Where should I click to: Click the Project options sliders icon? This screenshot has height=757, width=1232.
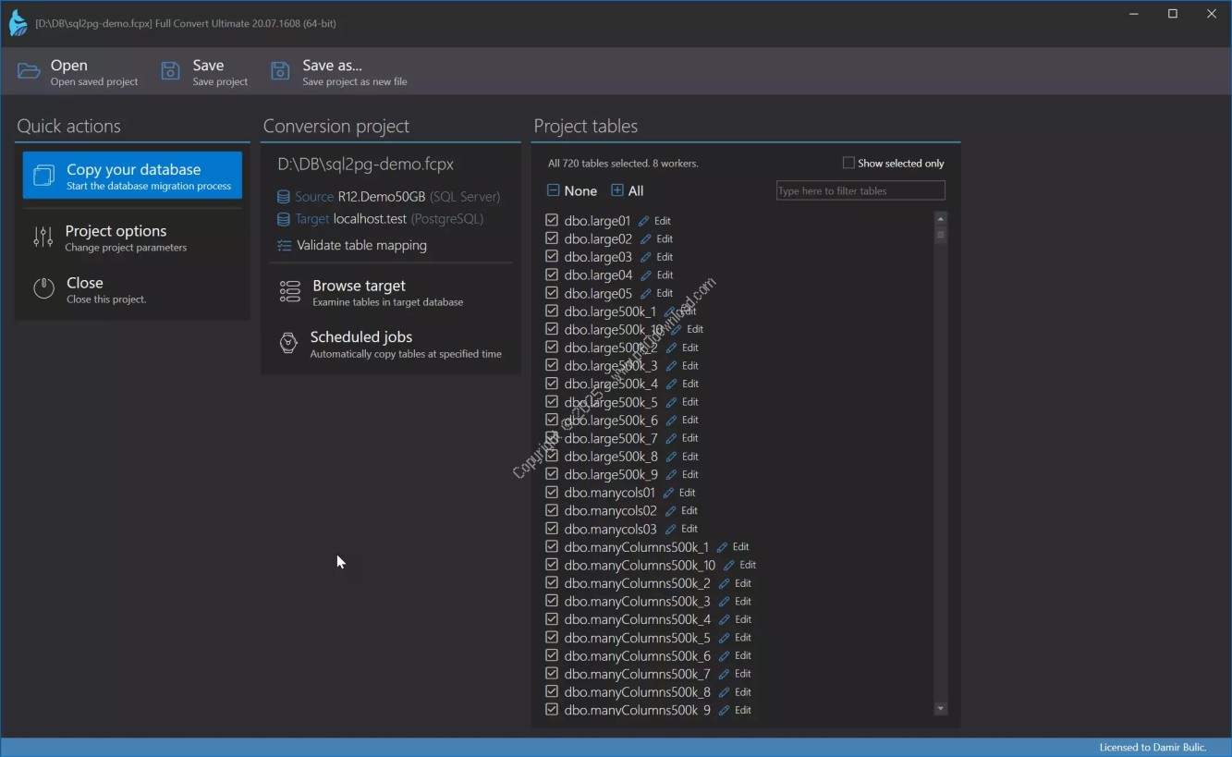pos(43,237)
